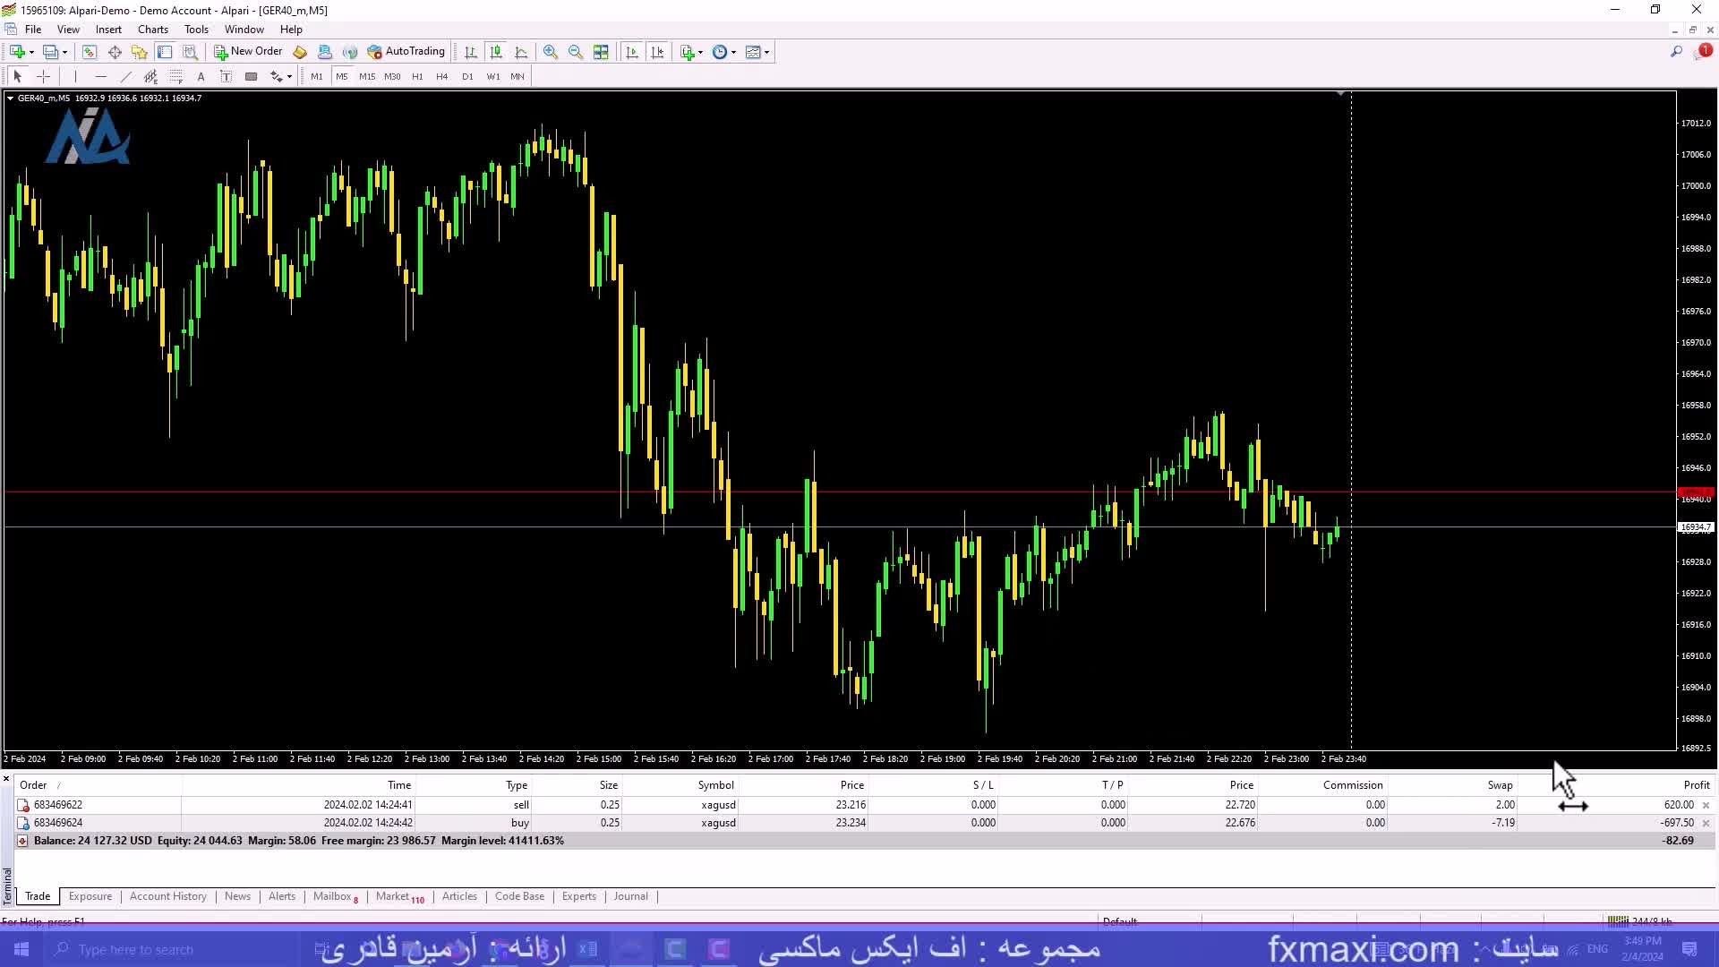Close the sell order 683469622 via x
The height and width of the screenshot is (967, 1719).
pyautogui.click(x=1706, y=805)
